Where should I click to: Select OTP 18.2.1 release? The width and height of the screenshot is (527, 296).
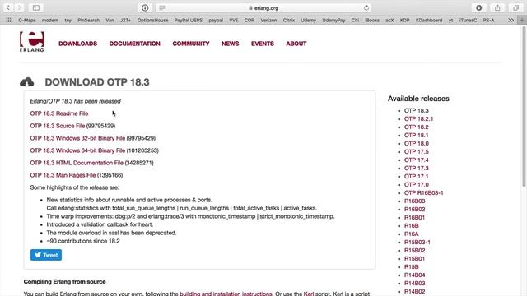418,118
